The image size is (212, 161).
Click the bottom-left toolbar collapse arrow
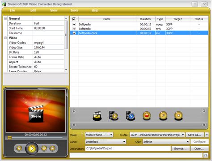[74, 125]
